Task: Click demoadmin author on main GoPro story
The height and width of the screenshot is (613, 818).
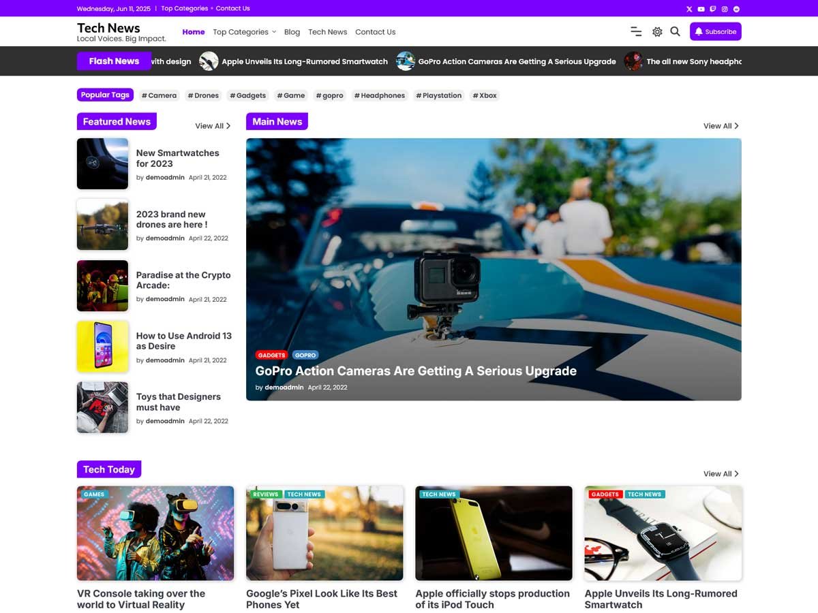Action: pos(284,388)
